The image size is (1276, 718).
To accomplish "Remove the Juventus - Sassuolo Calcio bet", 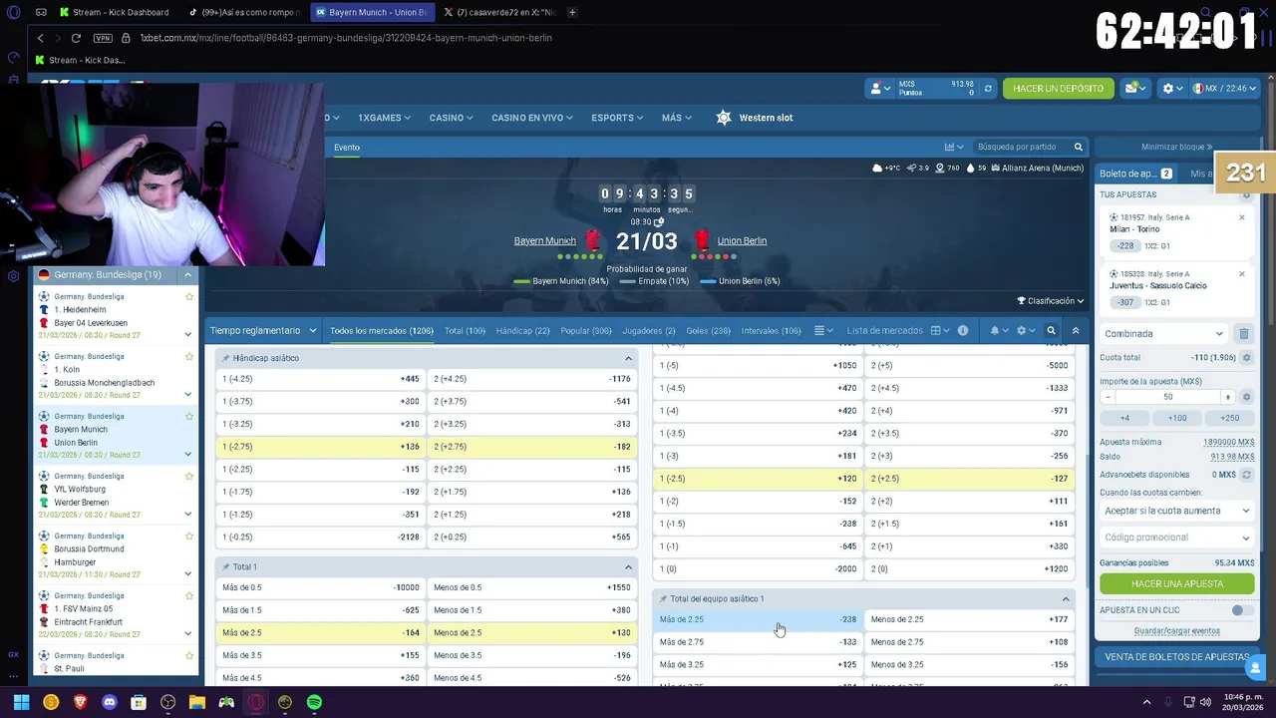I will [1241, 273].
